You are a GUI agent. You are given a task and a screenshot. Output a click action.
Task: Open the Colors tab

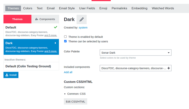coord(28,8)
